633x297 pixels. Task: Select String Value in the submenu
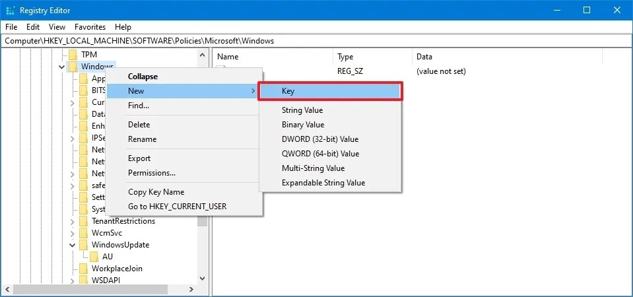pyautogui.click(x=330, y=110)
